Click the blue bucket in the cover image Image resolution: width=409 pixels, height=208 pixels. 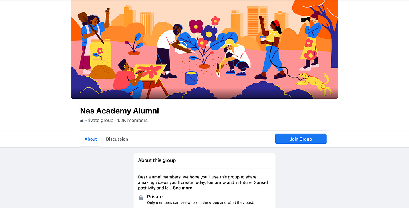[x=191, y=77]
